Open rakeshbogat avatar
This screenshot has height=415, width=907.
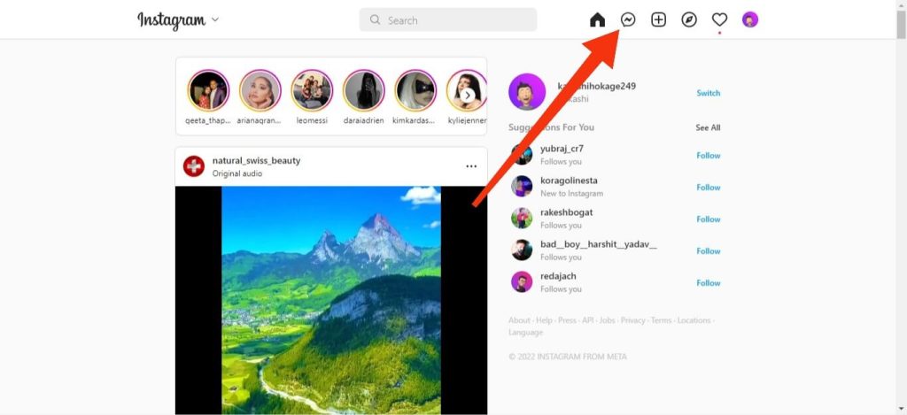522,218
